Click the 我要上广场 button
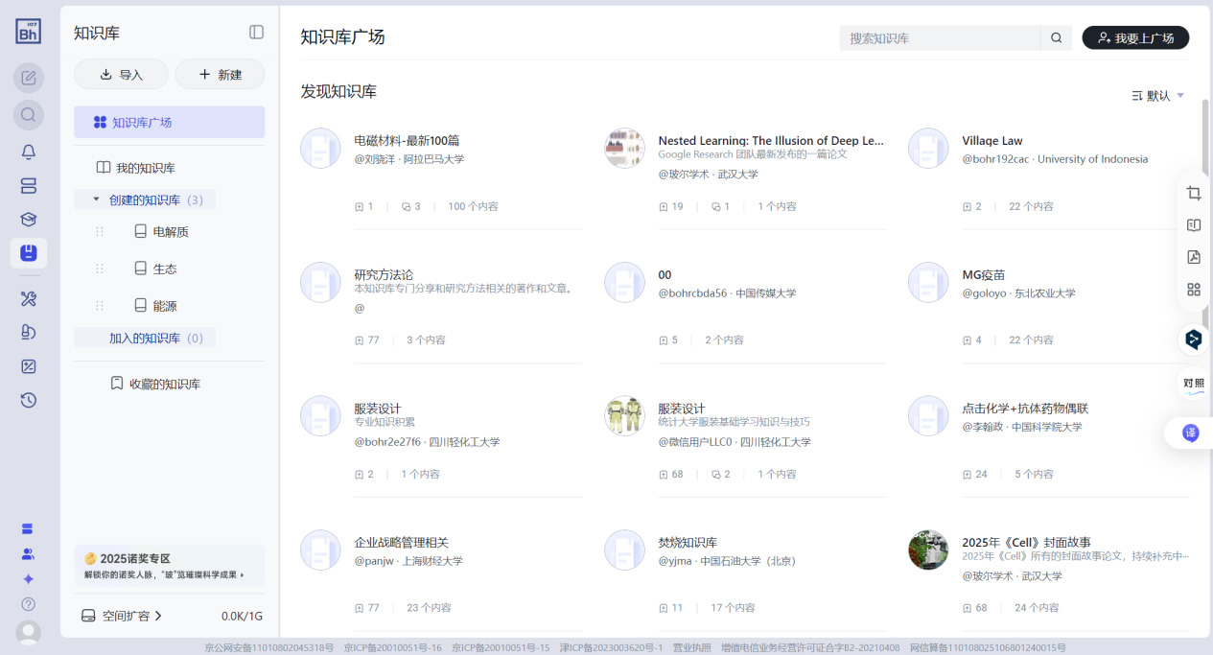The height and width of the screenshot is (655, 1213). [1135, 37]
